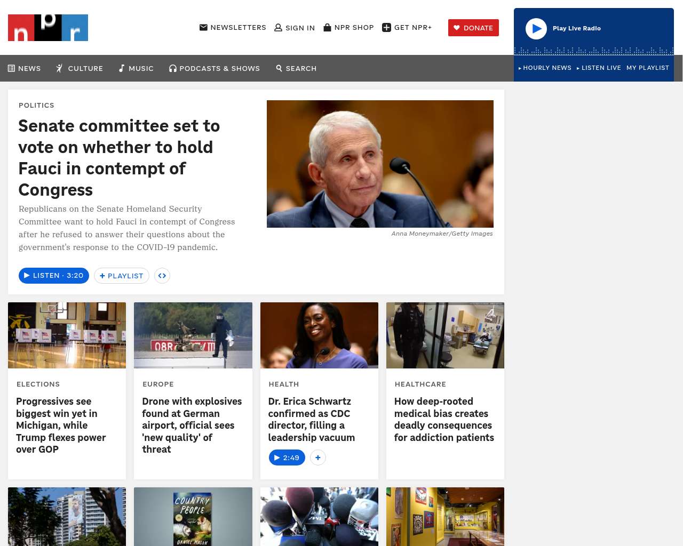The width and height of the screenshot is (683, 546).
Task: Click the Donate button
Action: (x=473, y=28)
